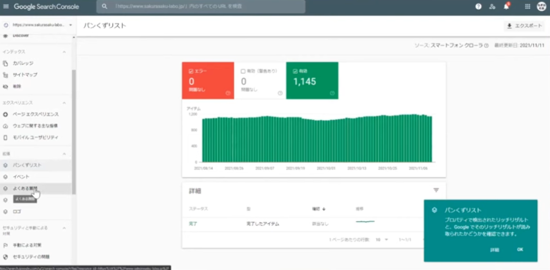The width and height of the screenshot is (550, 270).
Task: Click the URL inspection search field
Action: point(201,6)
